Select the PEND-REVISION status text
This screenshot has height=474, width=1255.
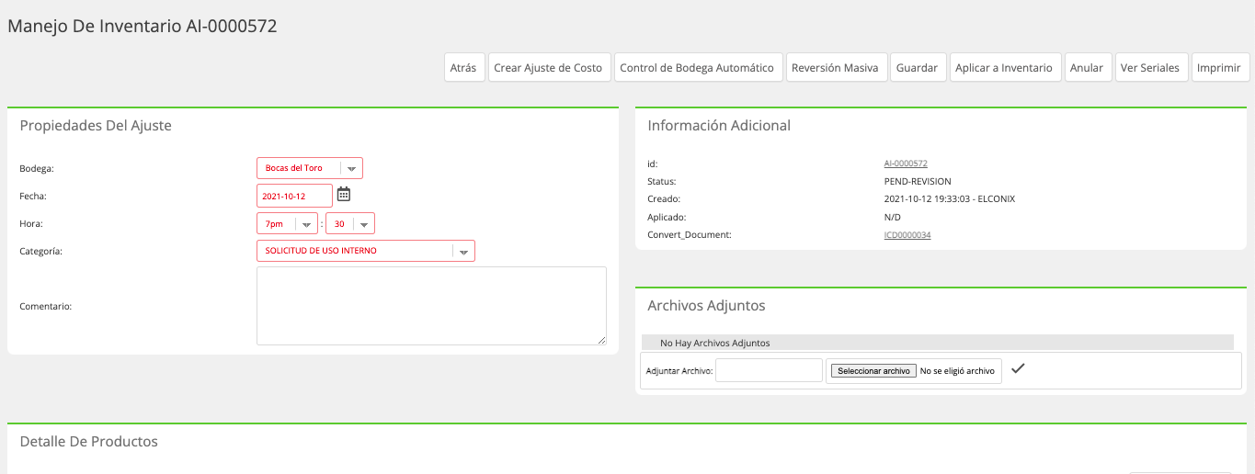pyautogui.click(x=918, y=181)
